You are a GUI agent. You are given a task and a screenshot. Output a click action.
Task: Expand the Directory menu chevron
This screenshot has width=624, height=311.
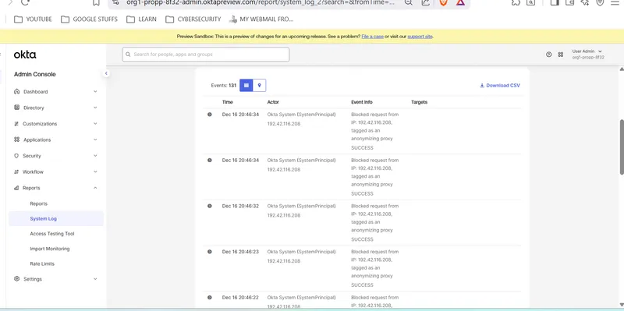95,108
